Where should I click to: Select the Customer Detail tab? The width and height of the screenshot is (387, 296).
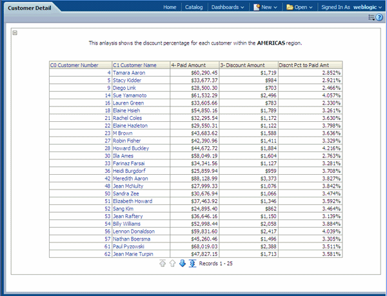pyautogui.click(x=30, y=8)
